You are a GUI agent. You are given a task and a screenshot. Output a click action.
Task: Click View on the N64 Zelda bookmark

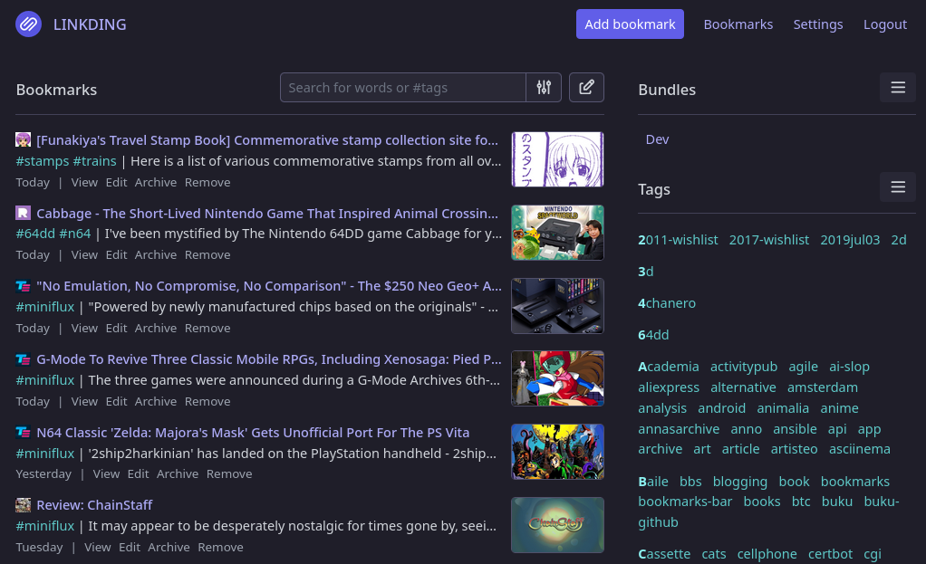[106, 473]
